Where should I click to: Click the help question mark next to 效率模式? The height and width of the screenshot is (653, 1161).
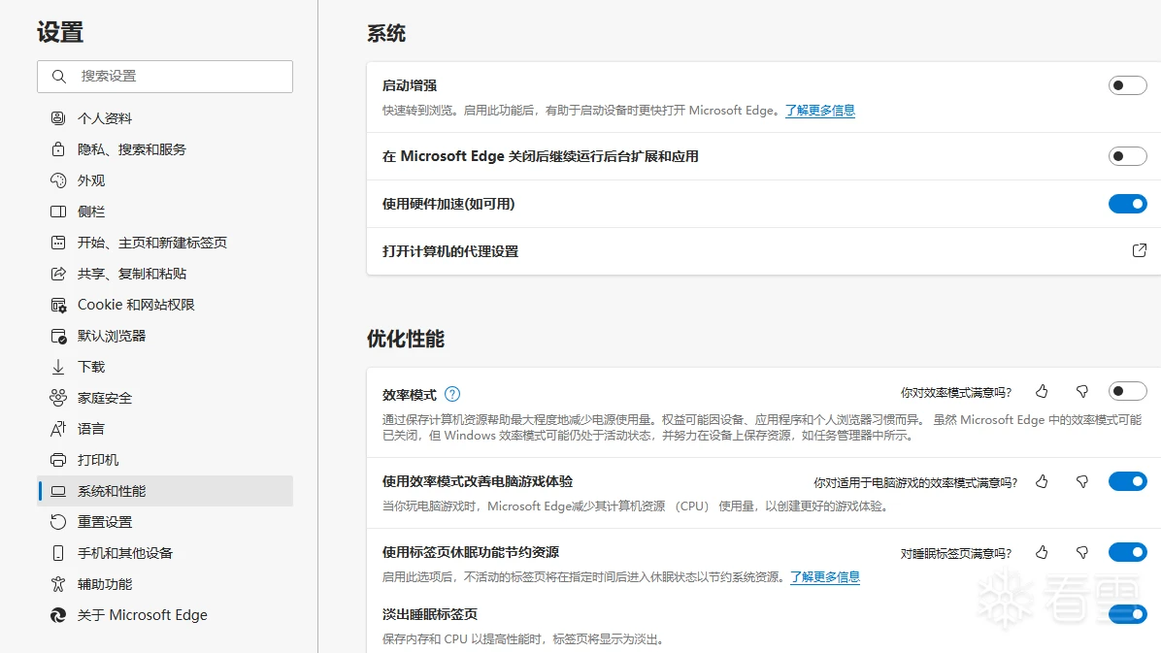[452, 395]
